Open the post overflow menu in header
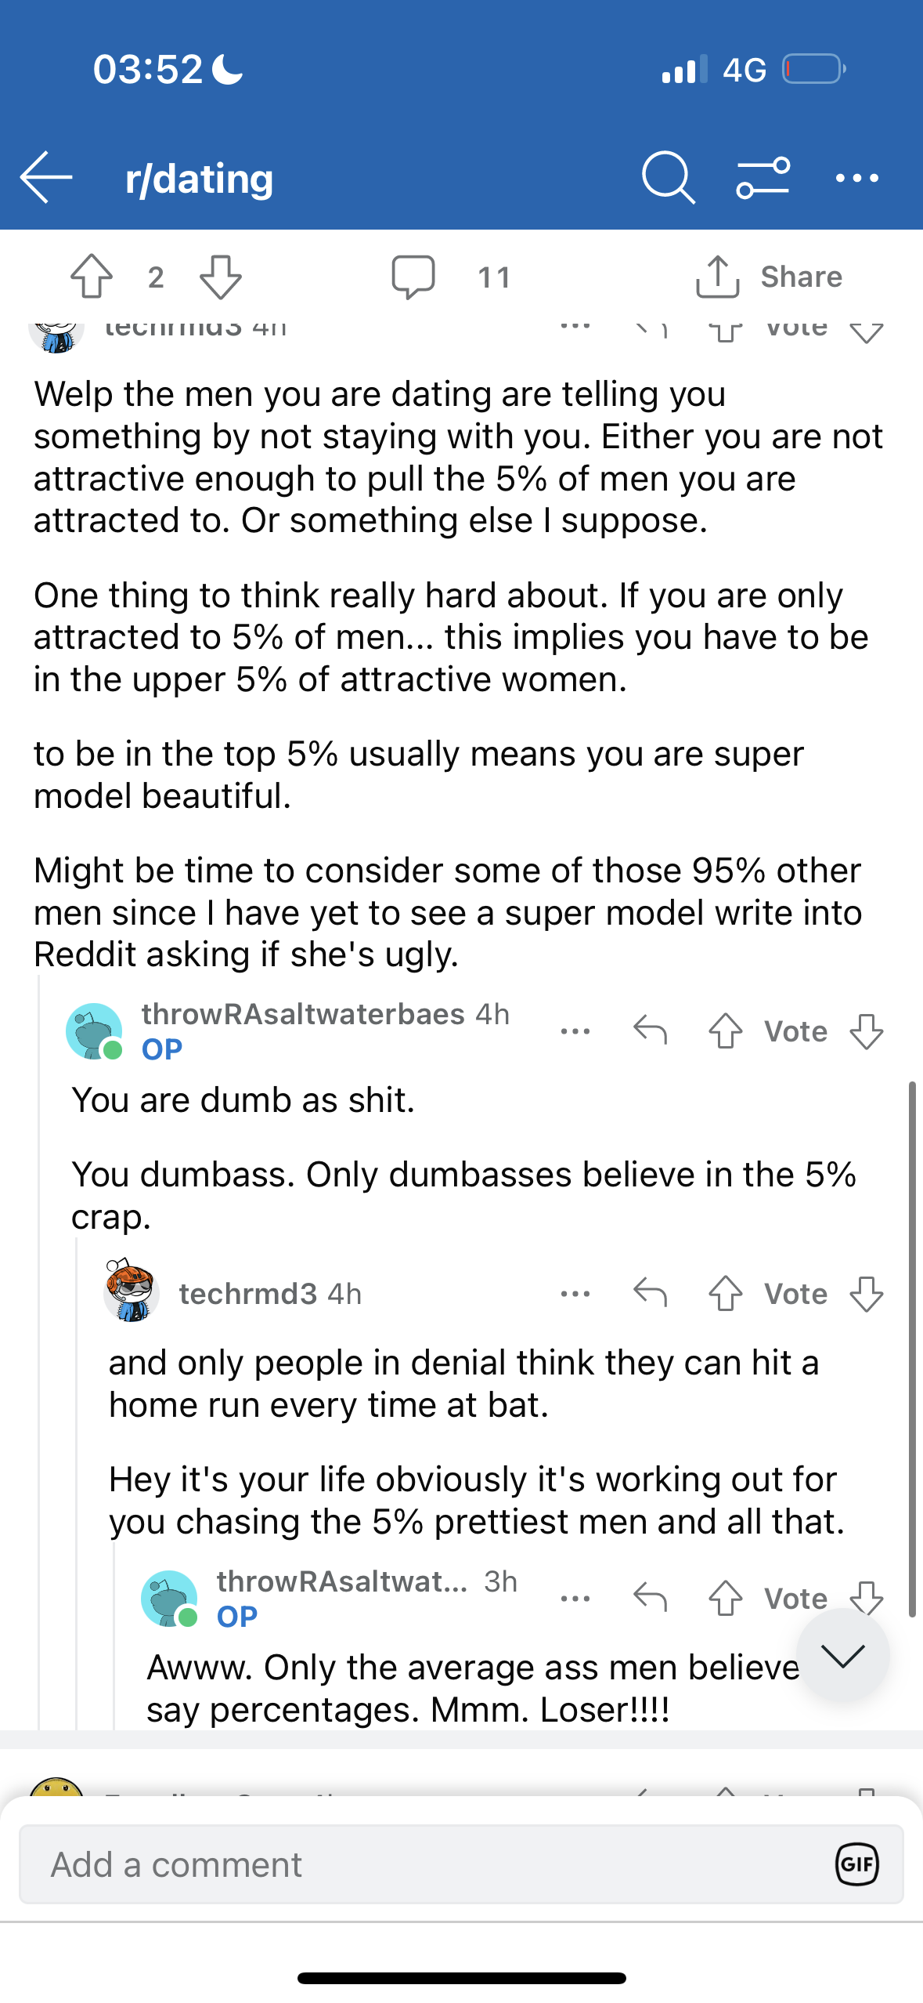The width and height of the screenshot is (923, 2003). [x=856, y=178]
